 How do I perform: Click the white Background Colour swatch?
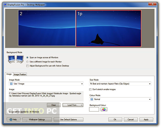[x=94, y=109]
